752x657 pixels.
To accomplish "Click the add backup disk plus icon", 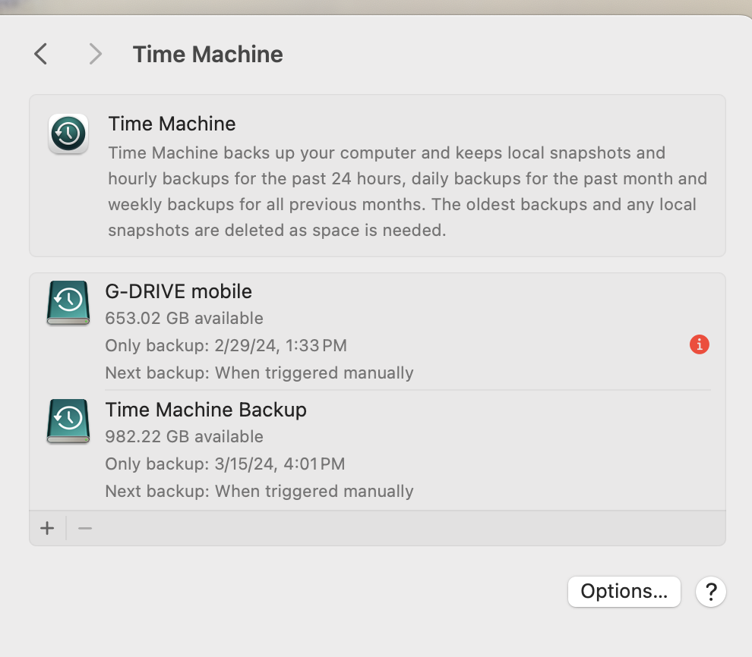I will click(47, 528).
